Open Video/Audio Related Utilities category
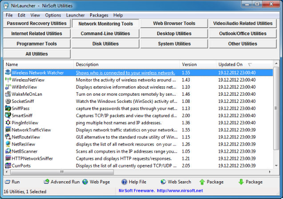The width and height of the screenshot is (283, 199). click(x=243, y=23)
